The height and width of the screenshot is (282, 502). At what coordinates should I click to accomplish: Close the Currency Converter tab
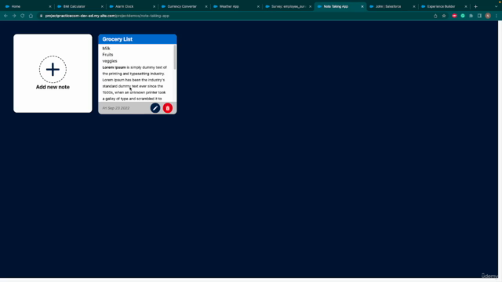point(206,6)
